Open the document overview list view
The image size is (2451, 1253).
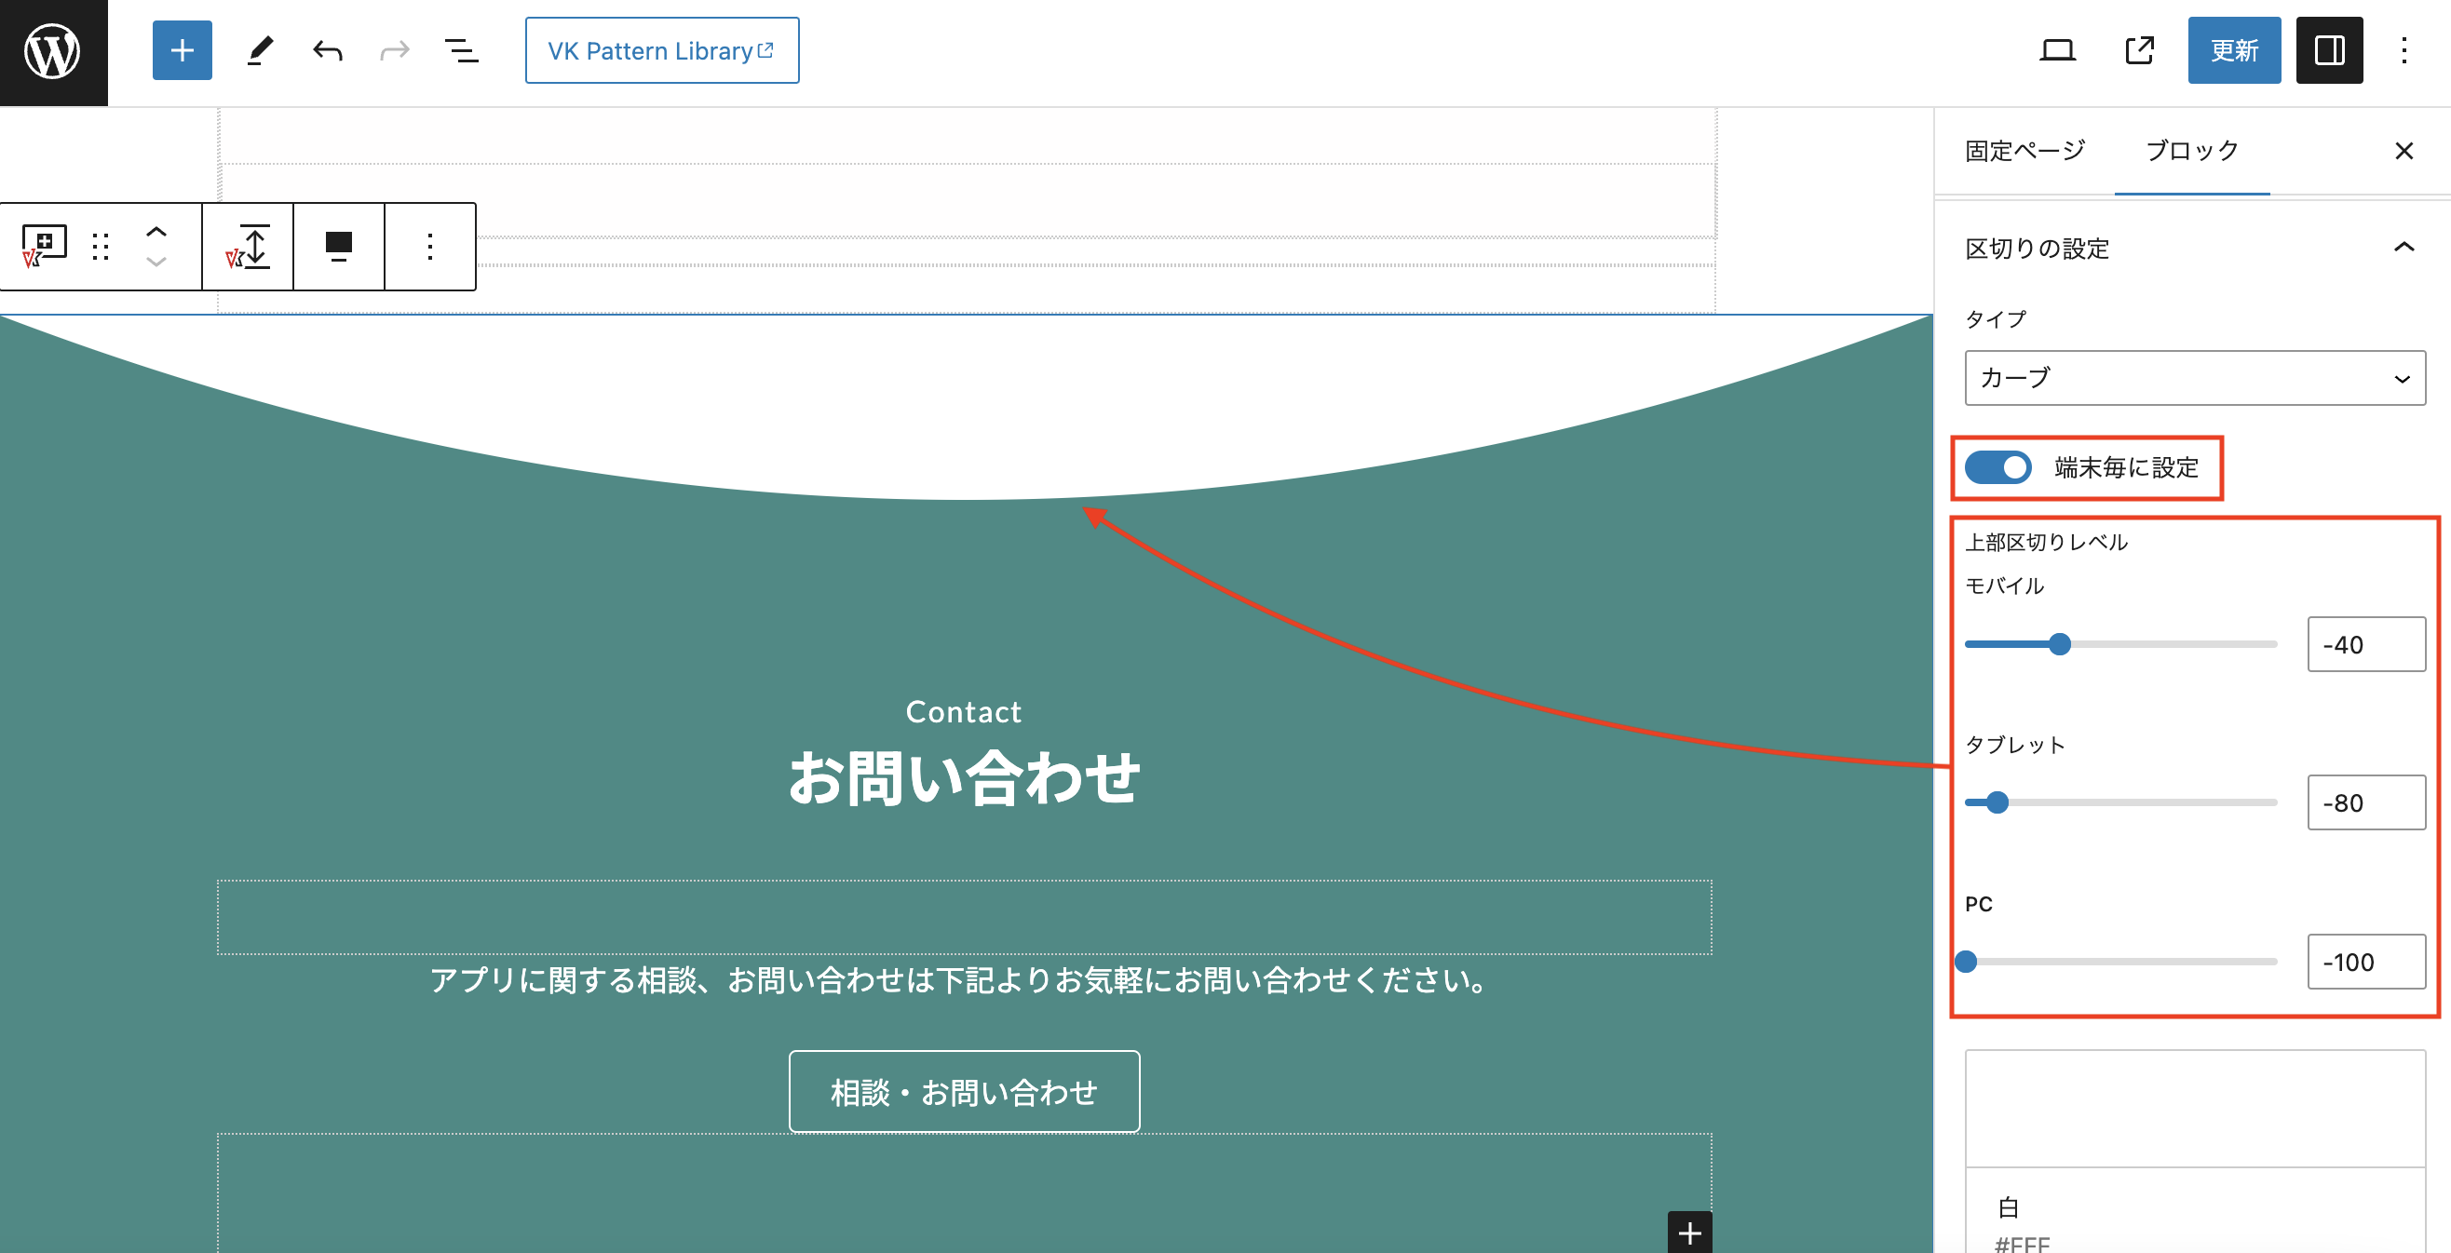point(462,50)
